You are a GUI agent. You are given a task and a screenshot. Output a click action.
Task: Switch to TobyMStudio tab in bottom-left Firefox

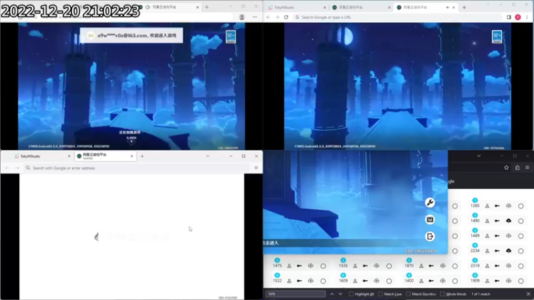tap(42, 156)
